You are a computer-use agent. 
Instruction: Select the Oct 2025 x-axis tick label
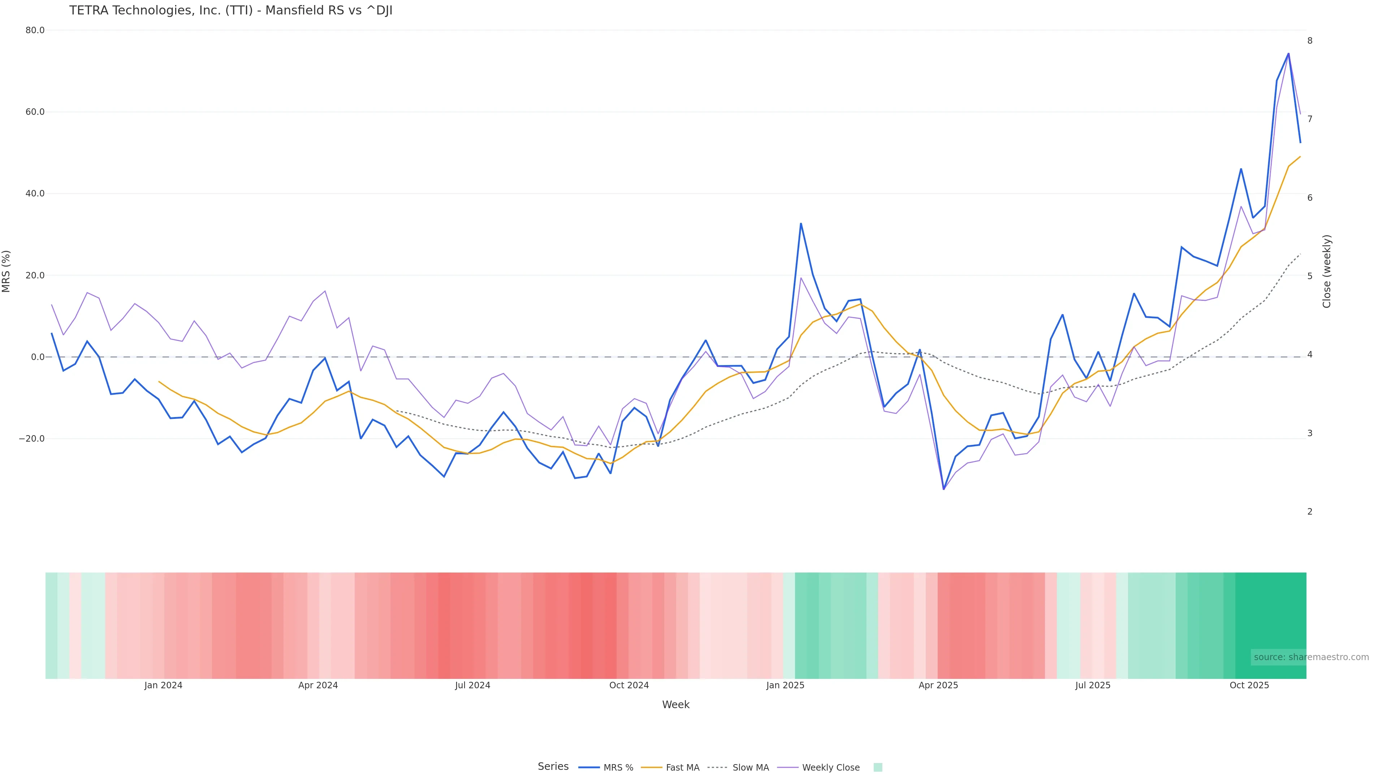coord(1249,685)
